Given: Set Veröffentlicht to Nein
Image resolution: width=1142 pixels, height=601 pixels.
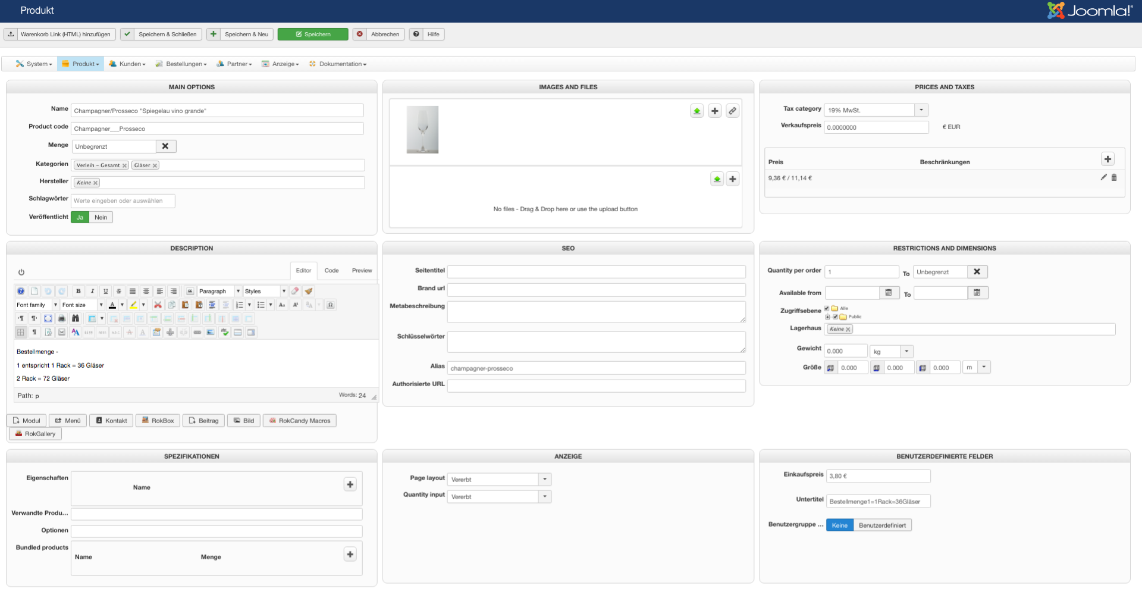Looking at the screenshot, I should pos(101,217).
